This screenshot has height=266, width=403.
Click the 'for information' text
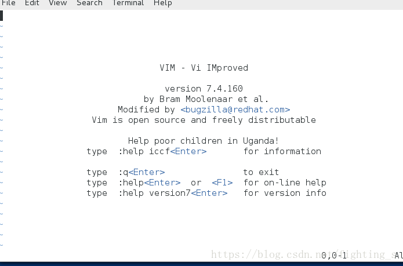point(282,151)
